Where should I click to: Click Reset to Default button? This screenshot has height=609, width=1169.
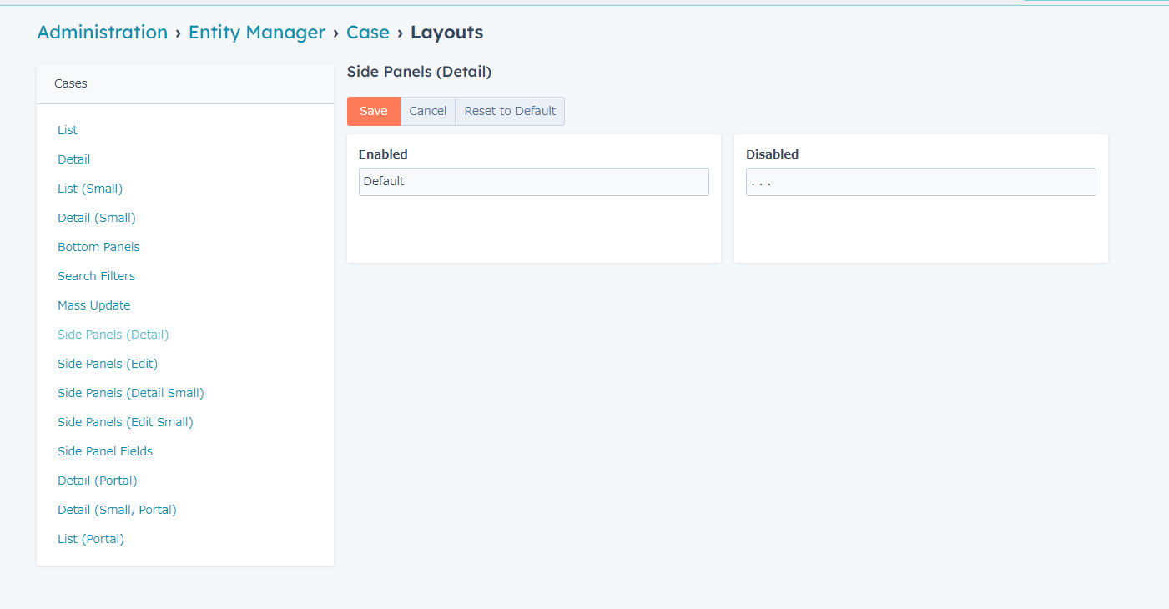coord(510,112)
